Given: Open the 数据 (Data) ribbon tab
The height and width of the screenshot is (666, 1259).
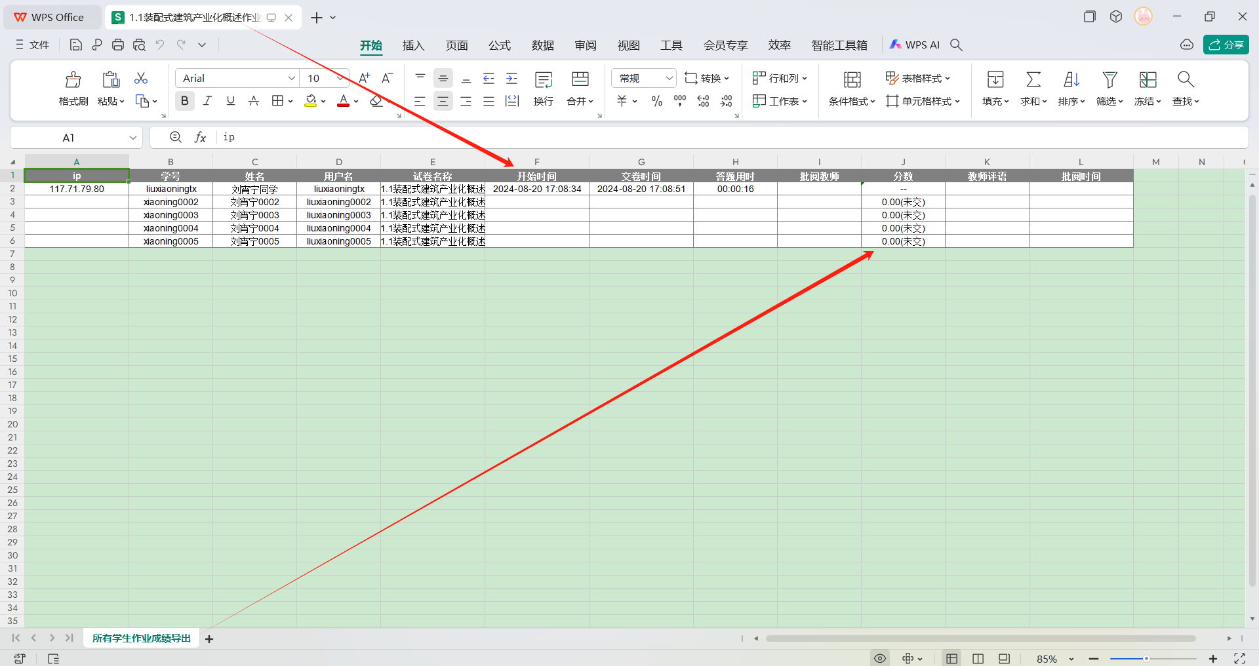Looking at the screenshot, I should [542, 45].
